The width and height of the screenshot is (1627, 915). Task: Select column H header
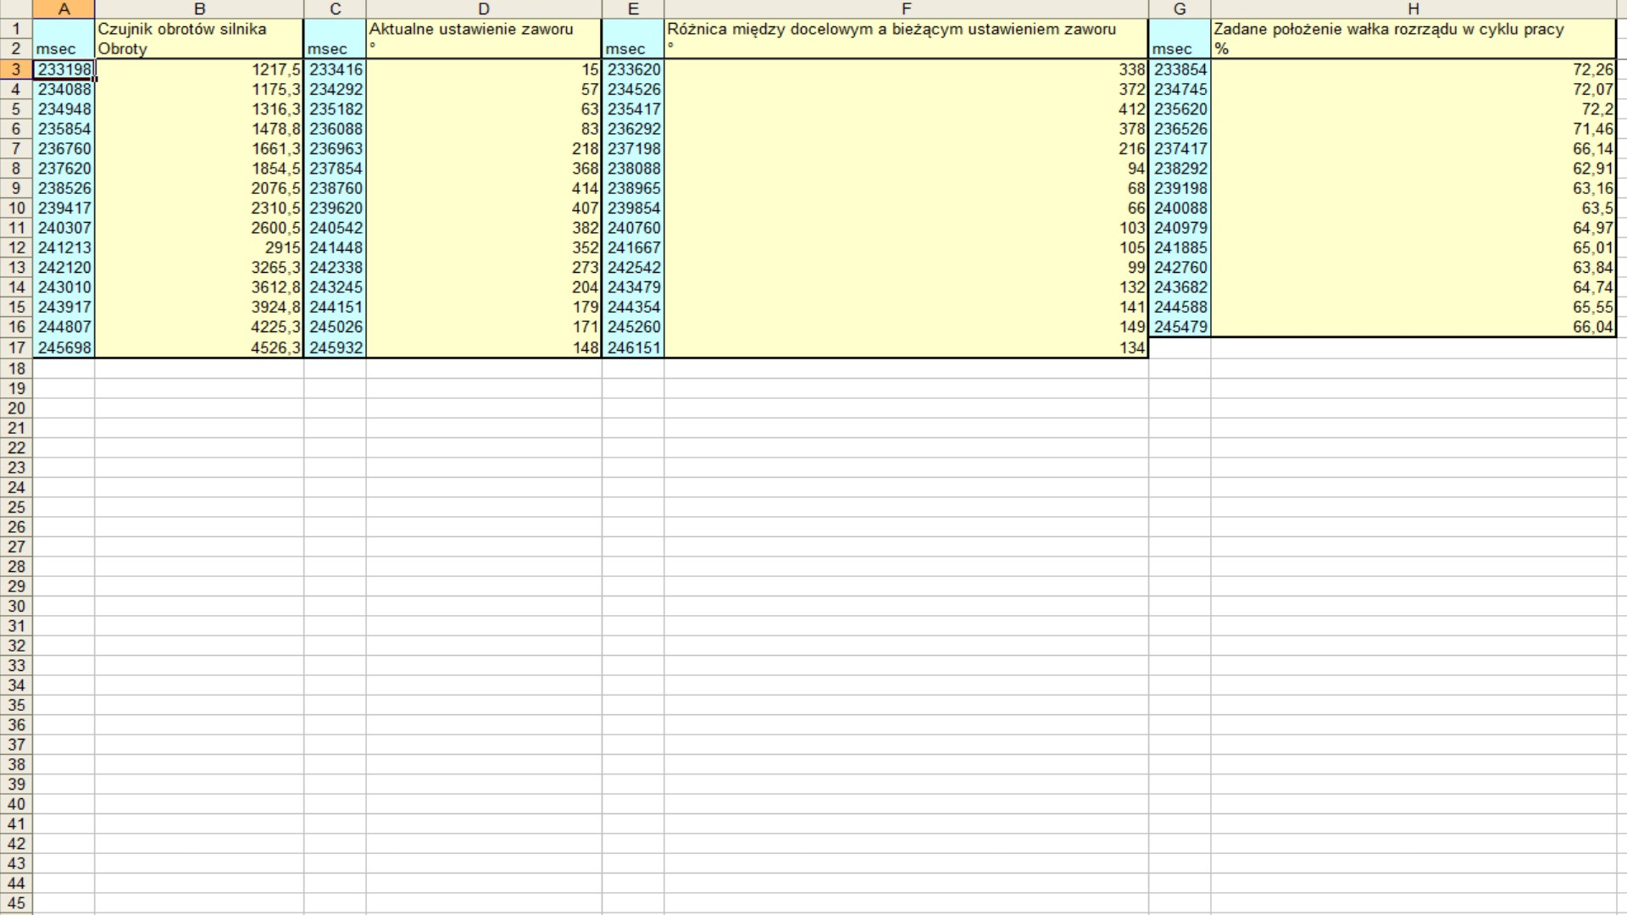coord(1413,9)
